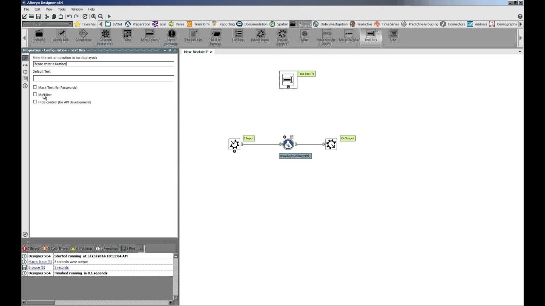Screen dimensions: 545x306
Task: Switch to the Predictive tool category
Action: point(361,24)
